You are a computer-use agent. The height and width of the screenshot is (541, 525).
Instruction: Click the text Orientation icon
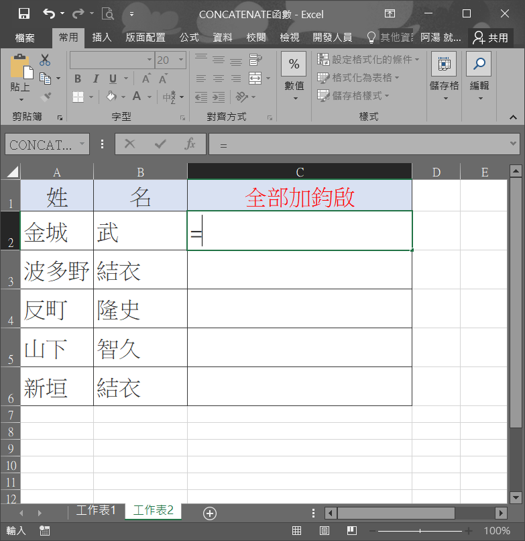click(x=241, y=97)
